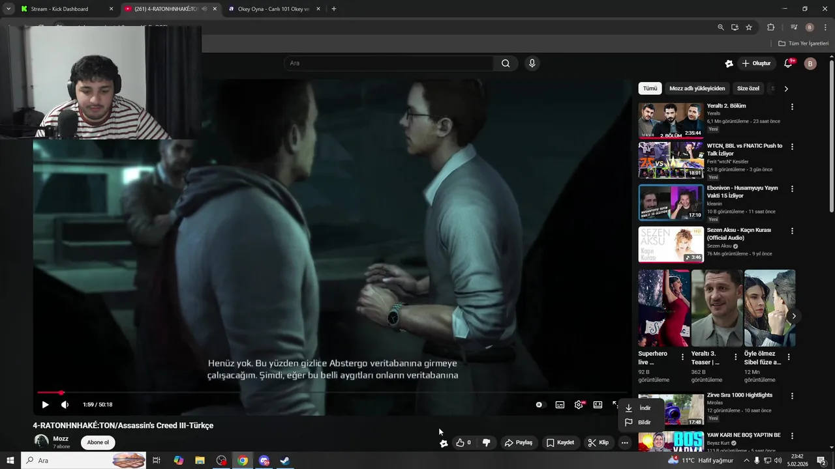The height and width of the screenshot is (469, 835).
Task: Open the Tüm Yer İşaretleri folder
Action: [804, 43]
